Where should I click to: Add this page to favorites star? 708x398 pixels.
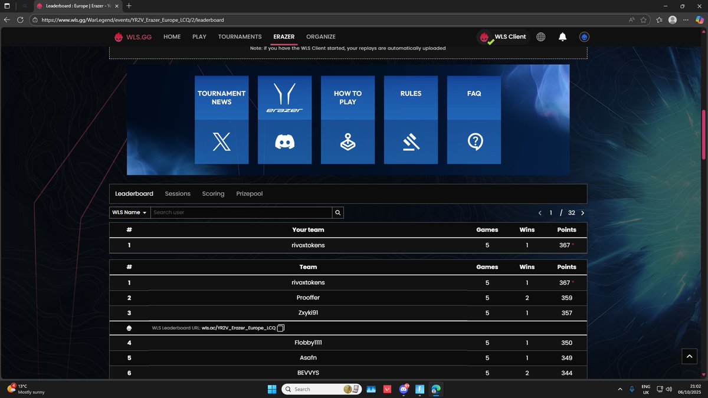644,19
